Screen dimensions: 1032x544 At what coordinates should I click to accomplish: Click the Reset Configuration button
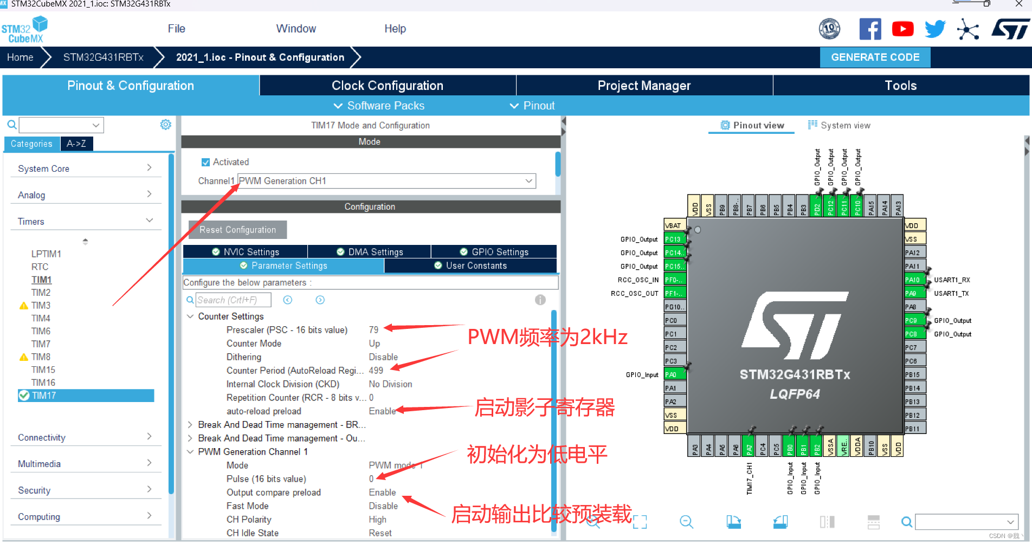237,230
